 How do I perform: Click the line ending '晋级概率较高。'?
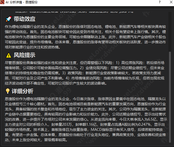click(36, 140)
